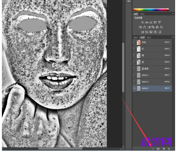
Task: Toggle visibility of the 蓝 channel
Action: coord(134,62)
